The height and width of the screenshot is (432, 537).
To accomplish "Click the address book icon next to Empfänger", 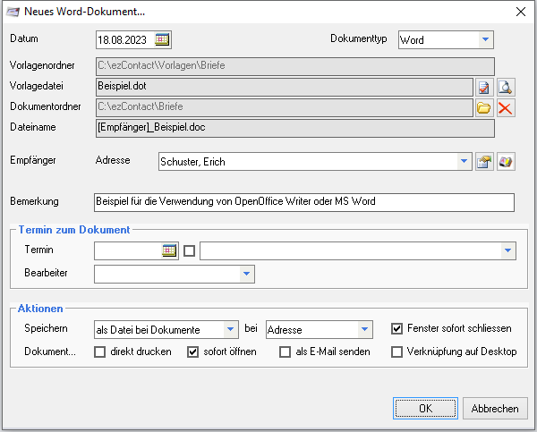I will coord(506,162).
